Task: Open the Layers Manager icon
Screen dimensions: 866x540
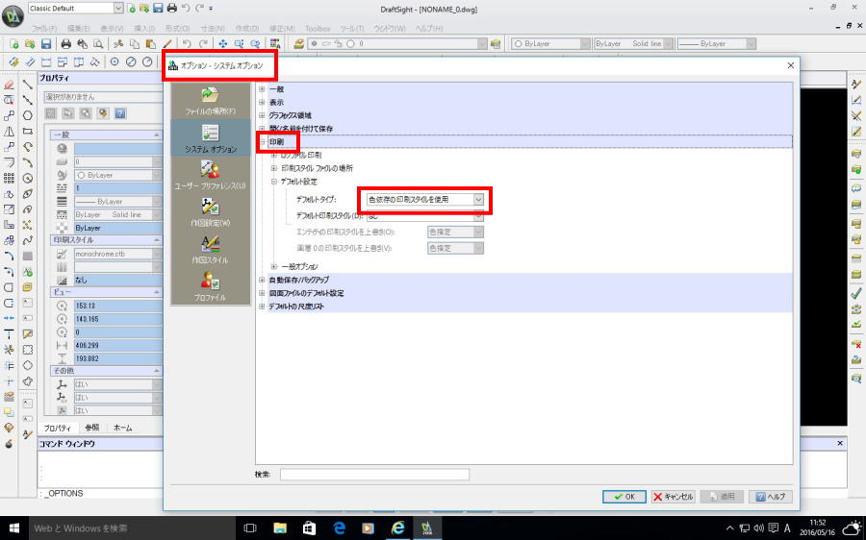Action: click(299, 43)
